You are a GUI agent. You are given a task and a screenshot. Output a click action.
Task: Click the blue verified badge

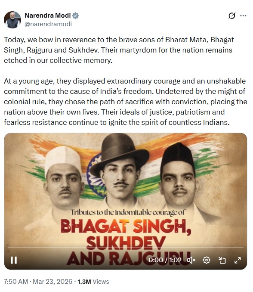pos(76,16)
